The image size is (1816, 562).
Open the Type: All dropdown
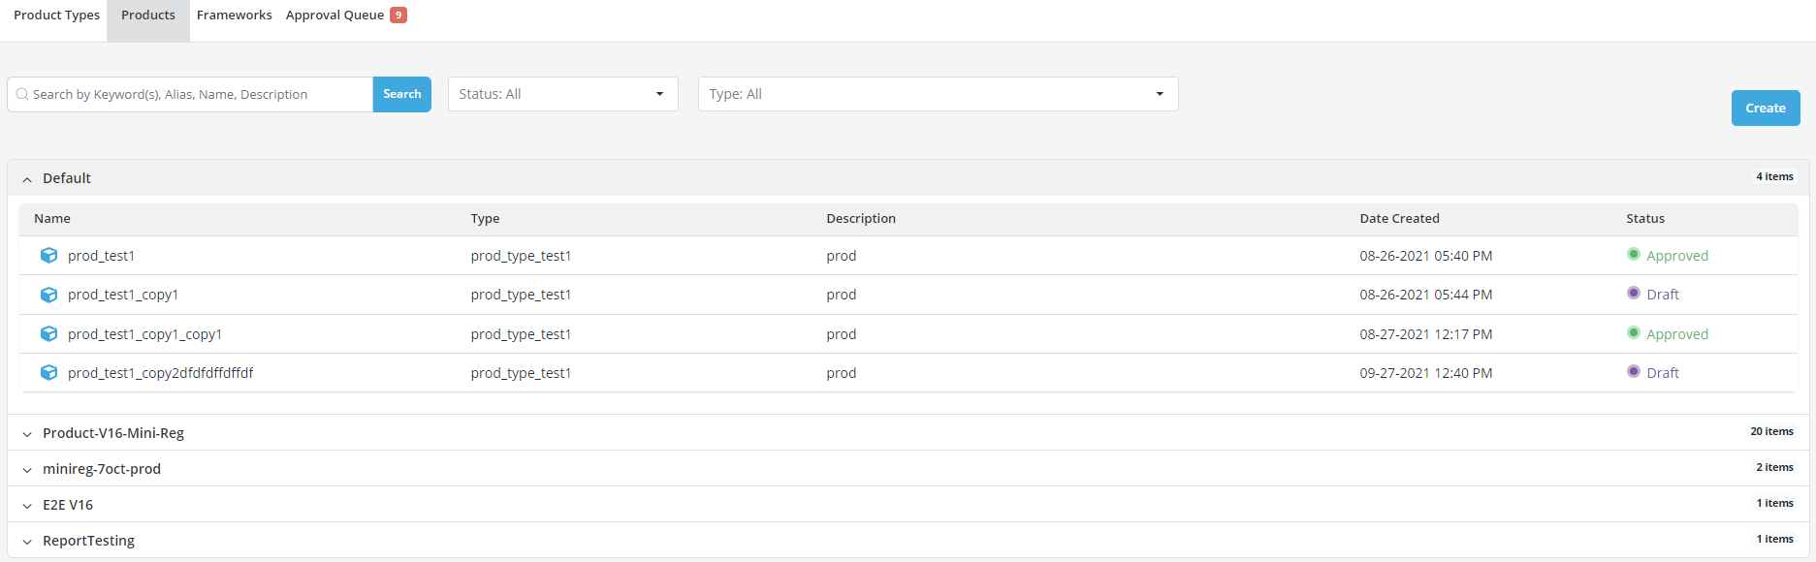pos(938,95)
